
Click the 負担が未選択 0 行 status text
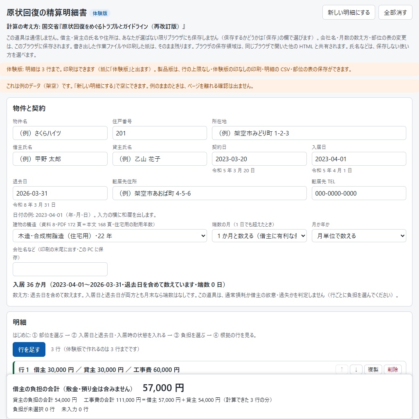[x=34, y=409]
